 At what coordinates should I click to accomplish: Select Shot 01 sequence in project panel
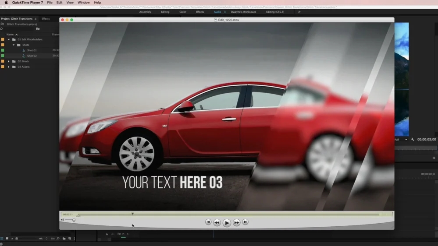32,50
